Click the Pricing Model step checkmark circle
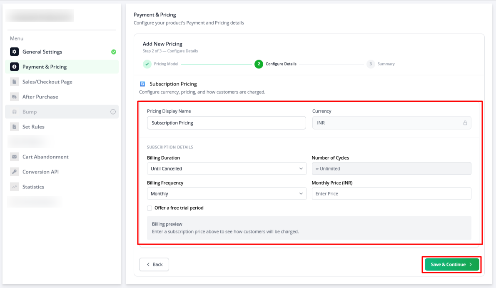 (x=147, y=64)
